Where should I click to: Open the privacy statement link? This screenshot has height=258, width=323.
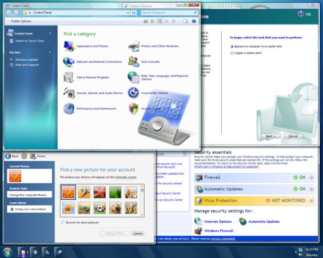coord(223,239)
